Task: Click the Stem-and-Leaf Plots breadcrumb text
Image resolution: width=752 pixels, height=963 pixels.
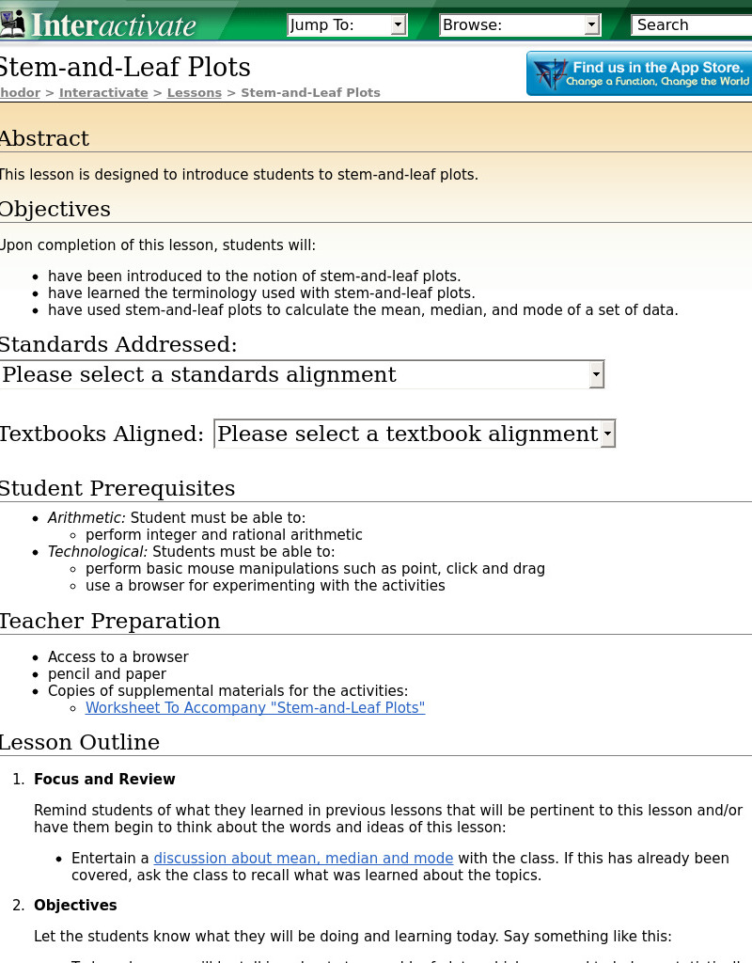Action: (310, 92)
